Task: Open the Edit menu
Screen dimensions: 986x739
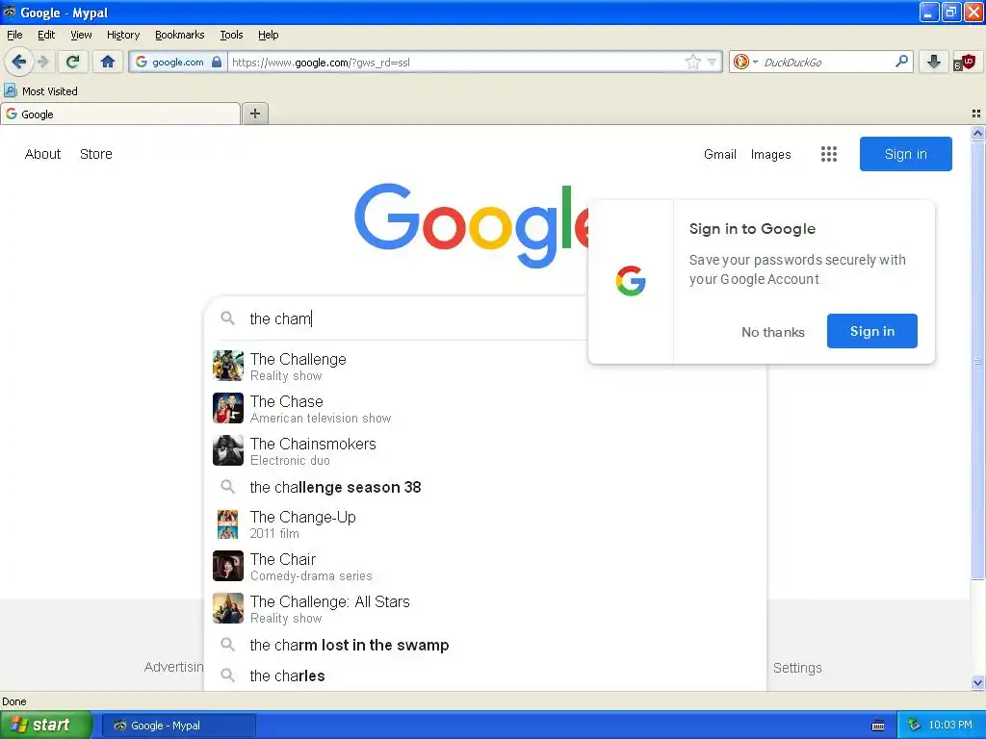Action: pyautogui.click(x=46, y=35)
